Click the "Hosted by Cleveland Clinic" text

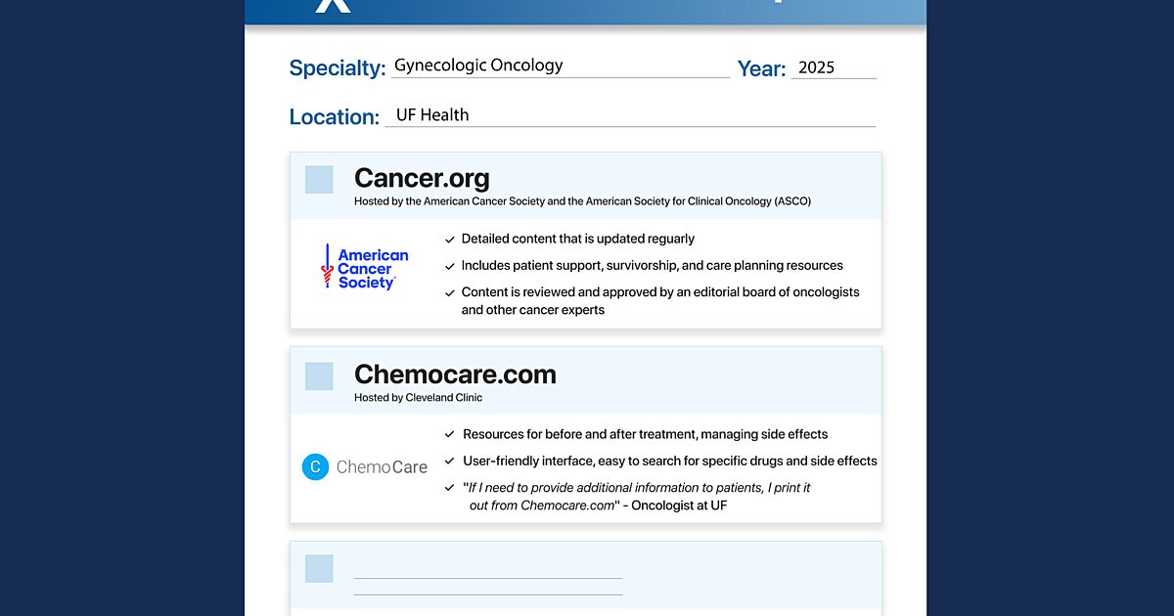coord(418,398)
